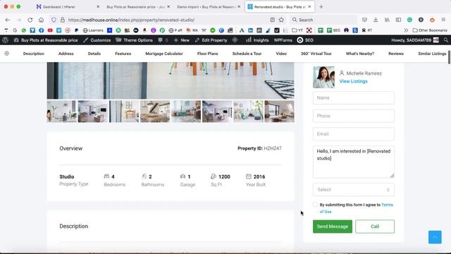451x254 pixels.
Task: Jump to the Description section
Action: pyautogui.click(x=34, y=54)
